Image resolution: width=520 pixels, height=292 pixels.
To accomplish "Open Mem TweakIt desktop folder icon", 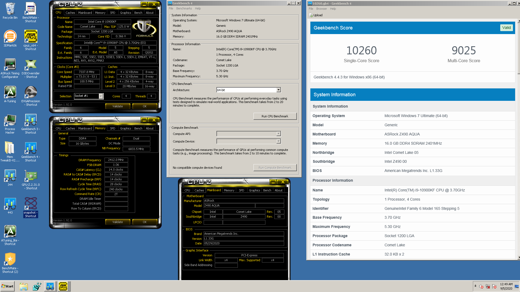I will [10, 152].
